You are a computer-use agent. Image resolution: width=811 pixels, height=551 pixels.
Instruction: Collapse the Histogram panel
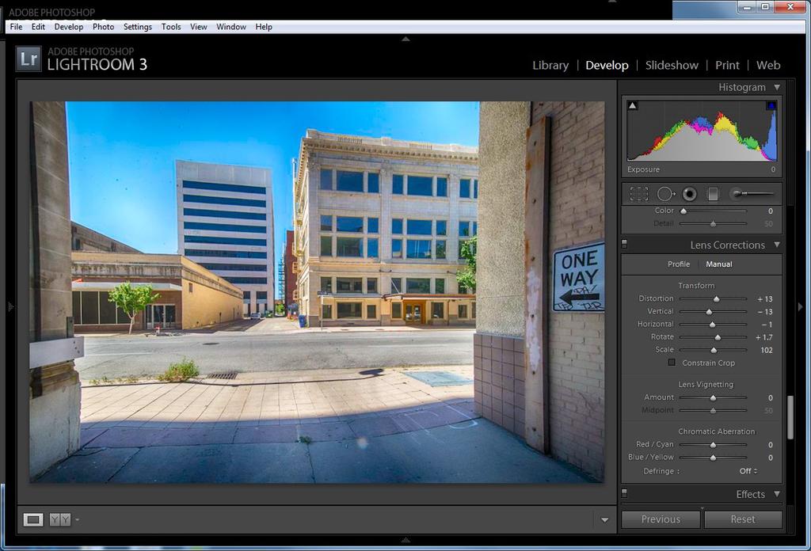777,87
